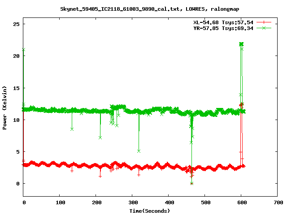Click the y-axis value 0

pyautogui.click(x=18, y=184)
